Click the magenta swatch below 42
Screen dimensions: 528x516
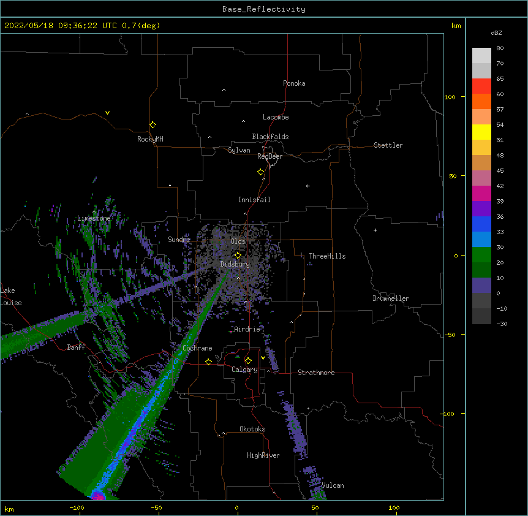481,193
